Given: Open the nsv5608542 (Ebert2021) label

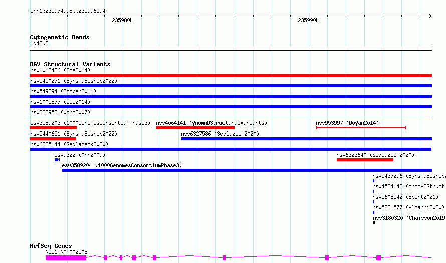Looking at the screenshot, I should (x=405, y=197).
